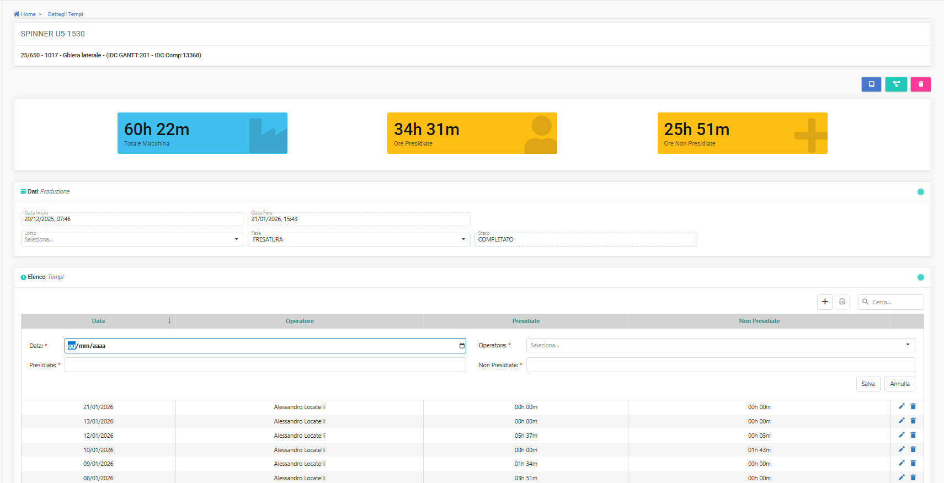Click the pink trash delete button
This screenshot has height=483, width=944.
[x=920, y=84]
